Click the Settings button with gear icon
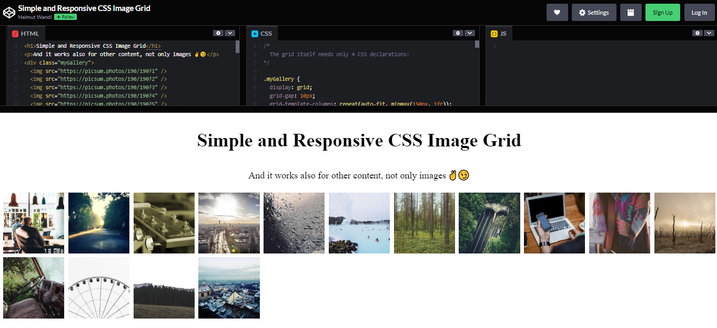 tap(594, 12)
